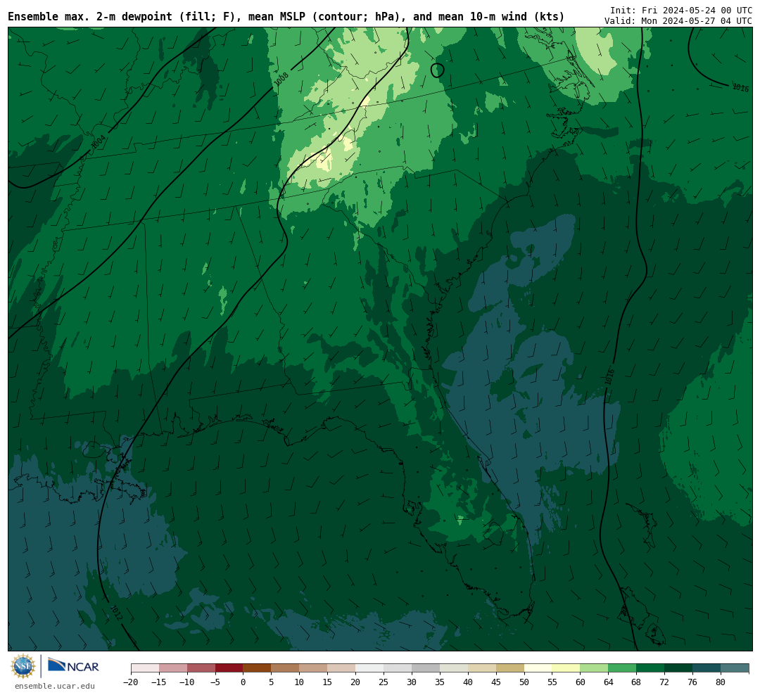Pick the -20 to -15 colorbar swatch
Viewport: 760px width, 695px height.
click(145, 668)
